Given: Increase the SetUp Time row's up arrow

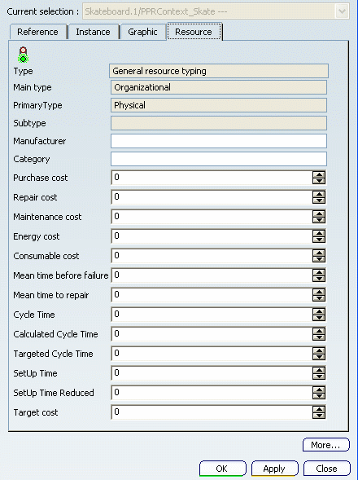Looking at the screenshot, I should [x=319, y=371].
